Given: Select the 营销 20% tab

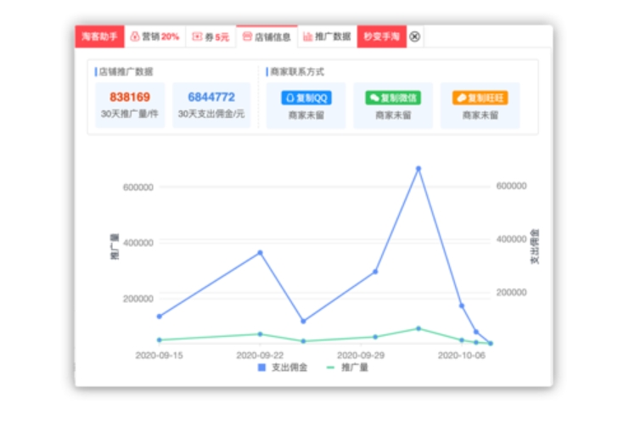Looking at the screenshot, I should (154, 36).
